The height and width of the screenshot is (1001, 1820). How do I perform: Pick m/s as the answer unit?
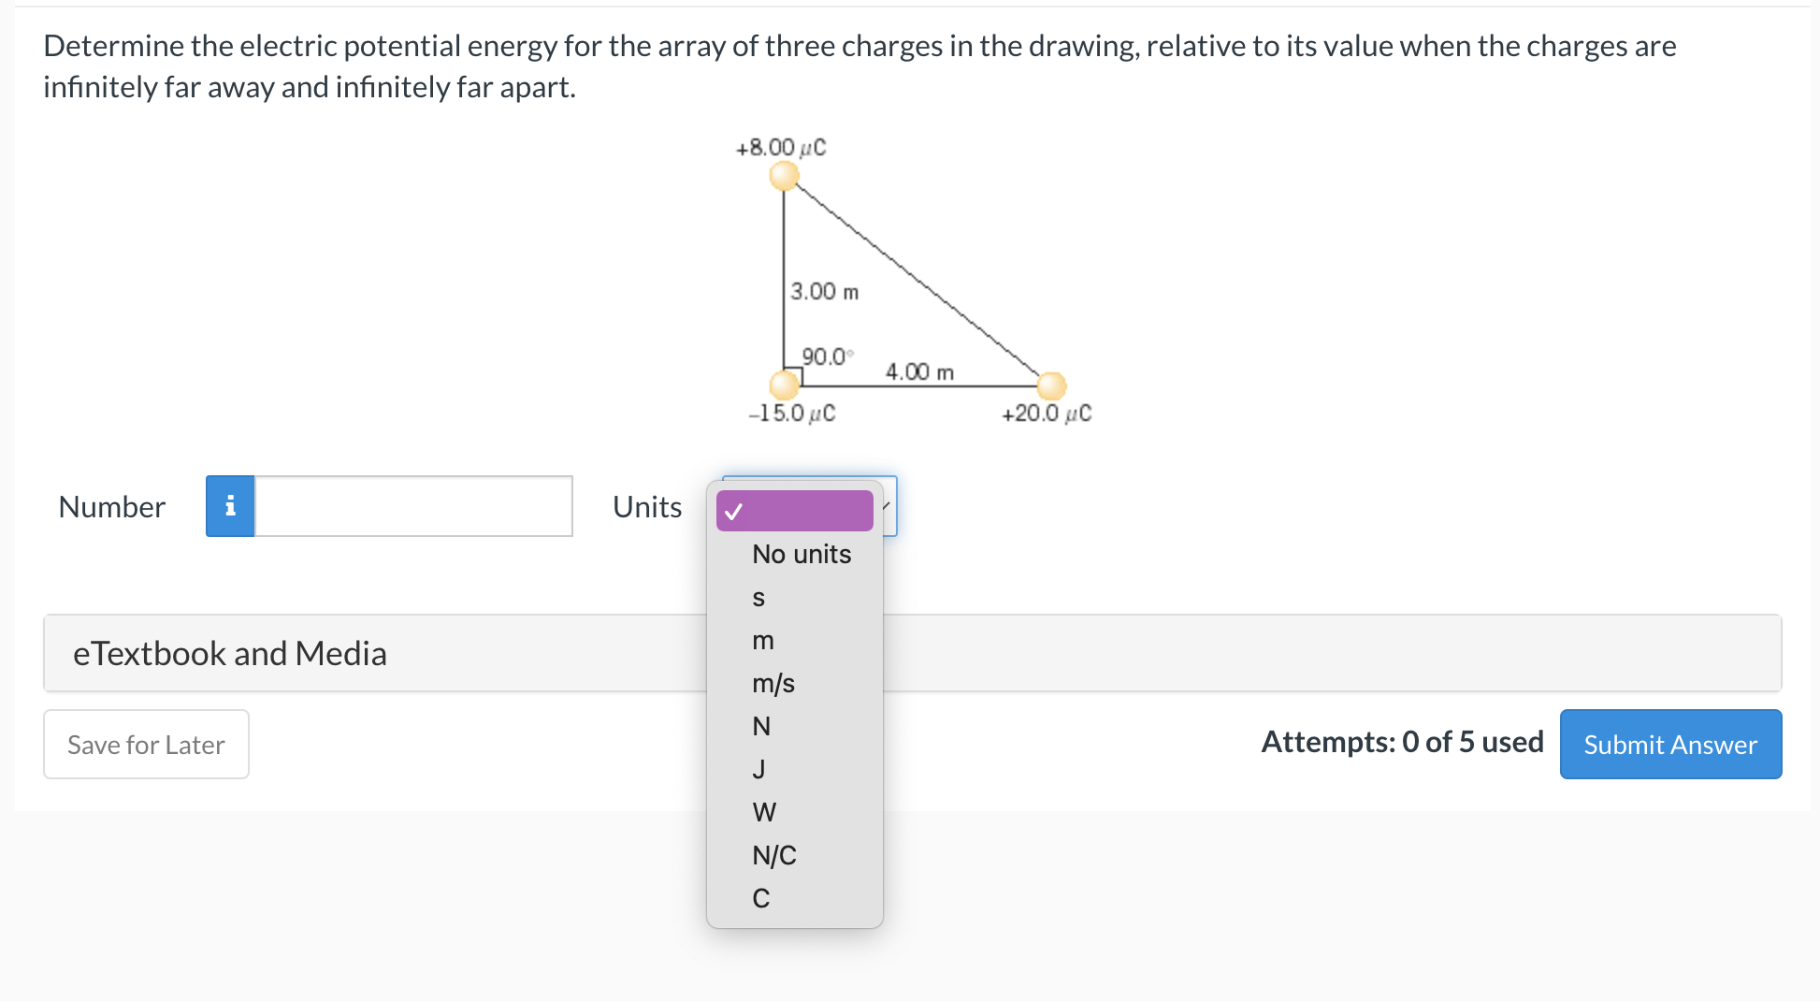[773, 683]
